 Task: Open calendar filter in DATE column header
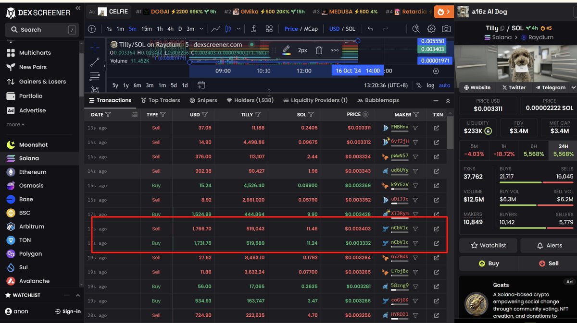pyautogui.click(x=135, y=115)
